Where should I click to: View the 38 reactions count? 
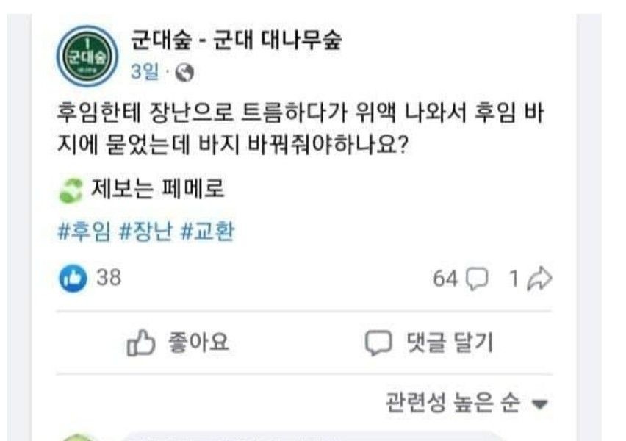109,278
